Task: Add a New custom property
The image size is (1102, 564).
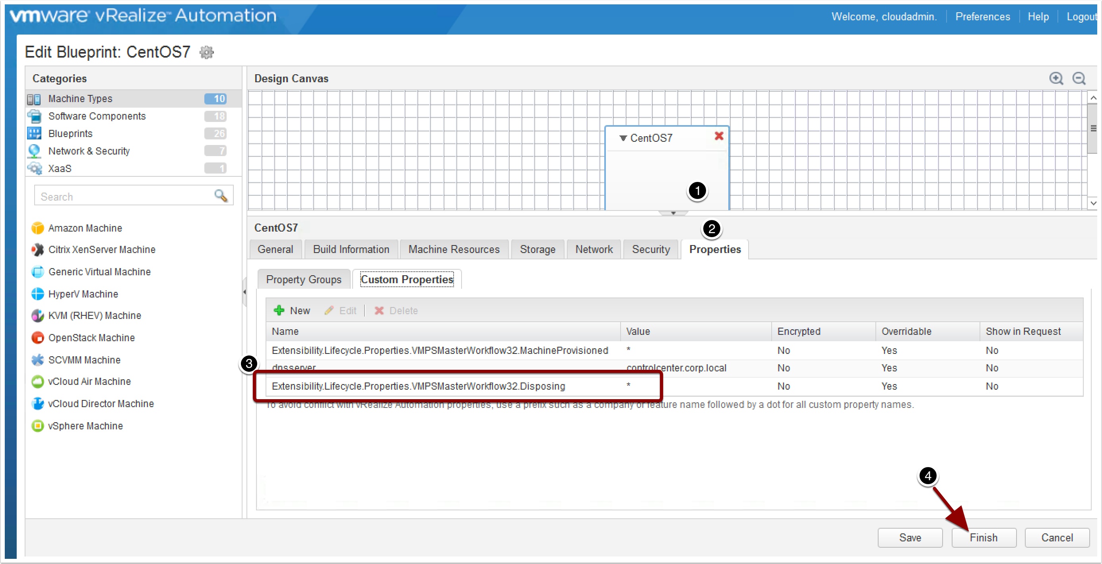Action: (x=292, y=311)
